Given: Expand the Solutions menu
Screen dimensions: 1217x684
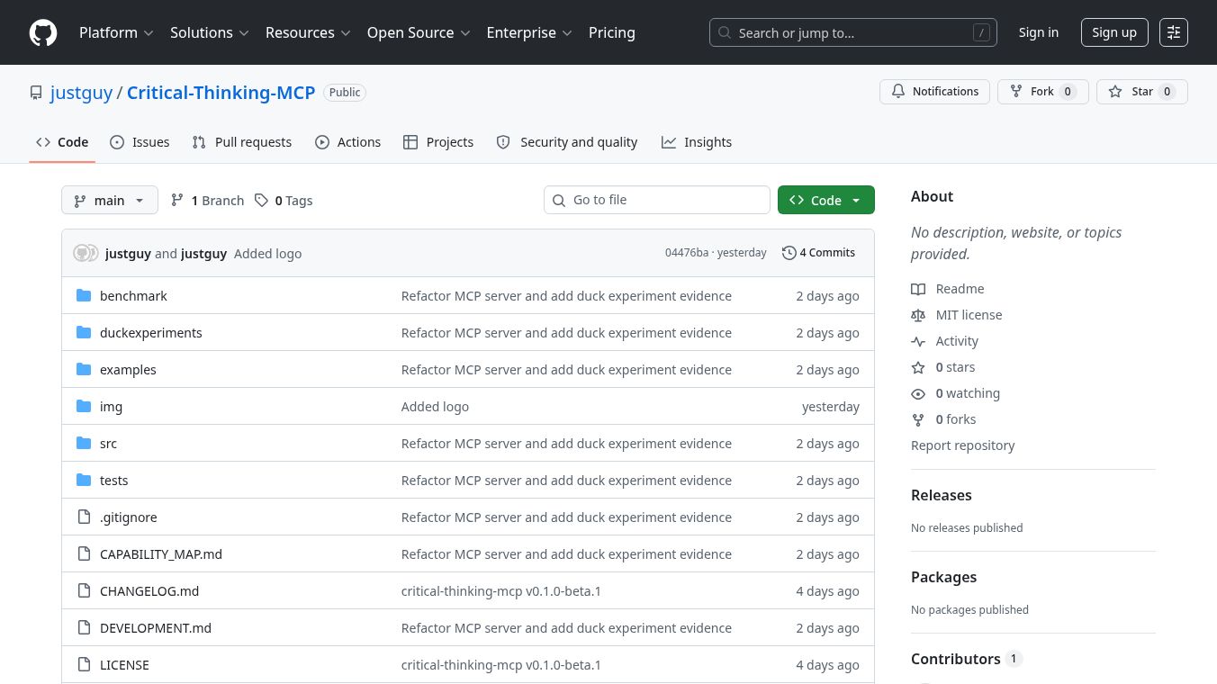Looking at the screenshot, I should point(211,32).
